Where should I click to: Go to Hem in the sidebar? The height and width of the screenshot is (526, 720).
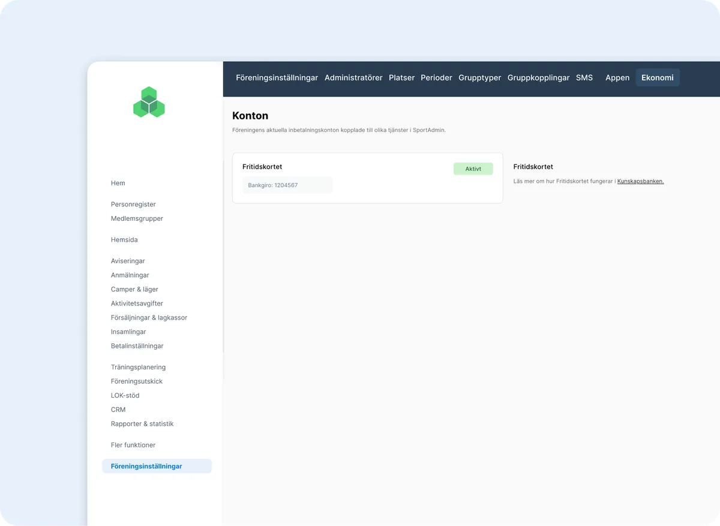[118, 183]
